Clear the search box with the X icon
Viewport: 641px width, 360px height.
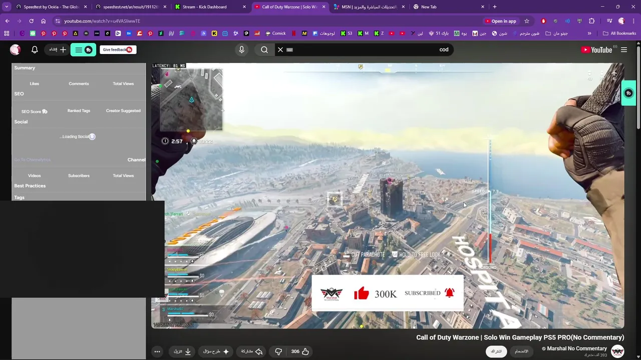point(280,49)
